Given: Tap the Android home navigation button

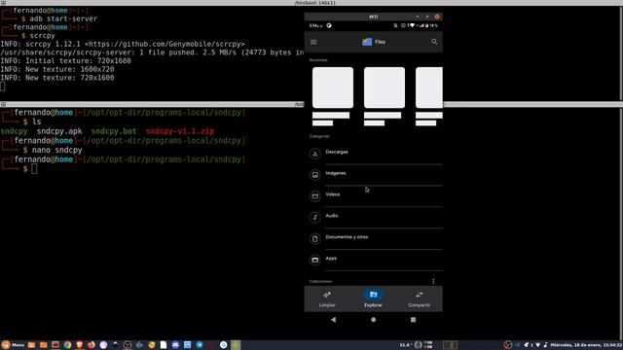Looking at the screenshot, I should click(x=373, y=320).
